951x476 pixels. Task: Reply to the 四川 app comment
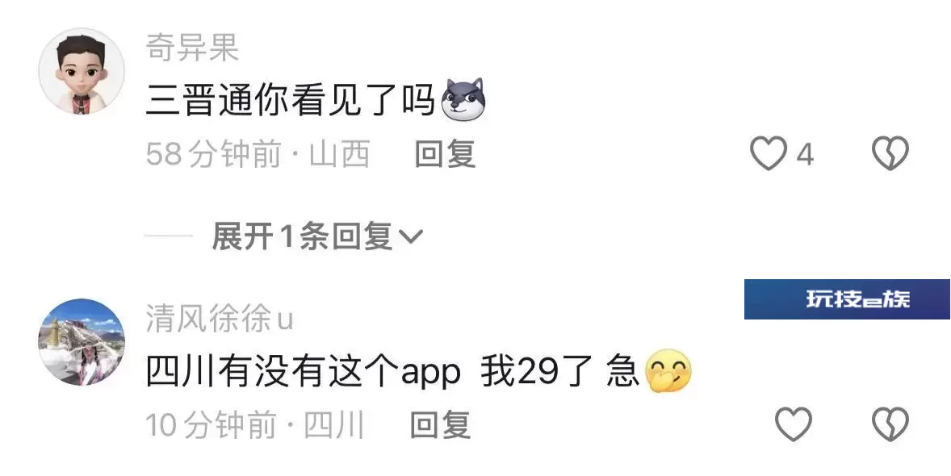click(440, 424)
